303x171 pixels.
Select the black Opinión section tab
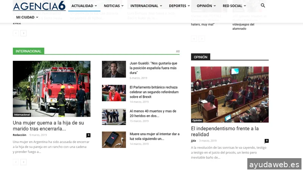[200, 57]
